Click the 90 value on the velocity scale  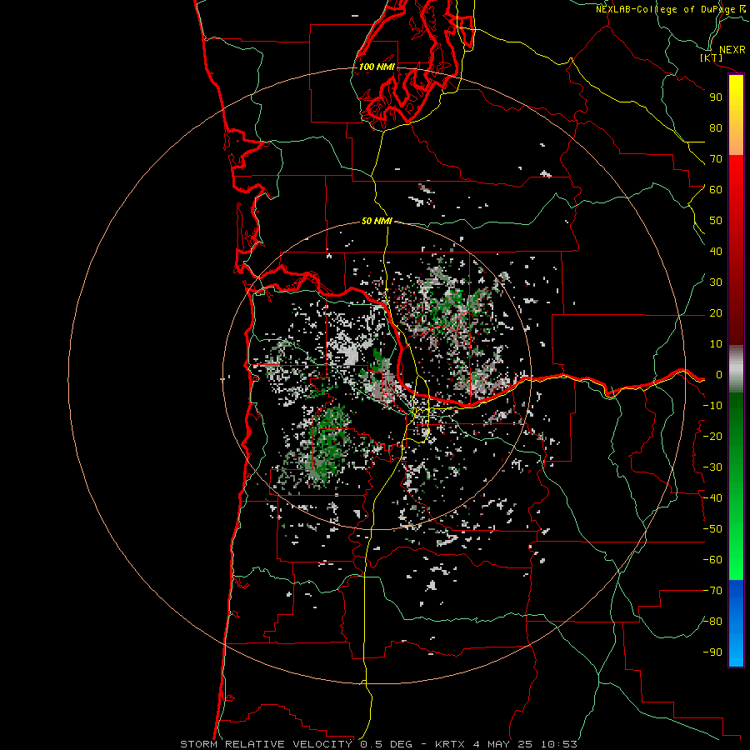(716, 97)
